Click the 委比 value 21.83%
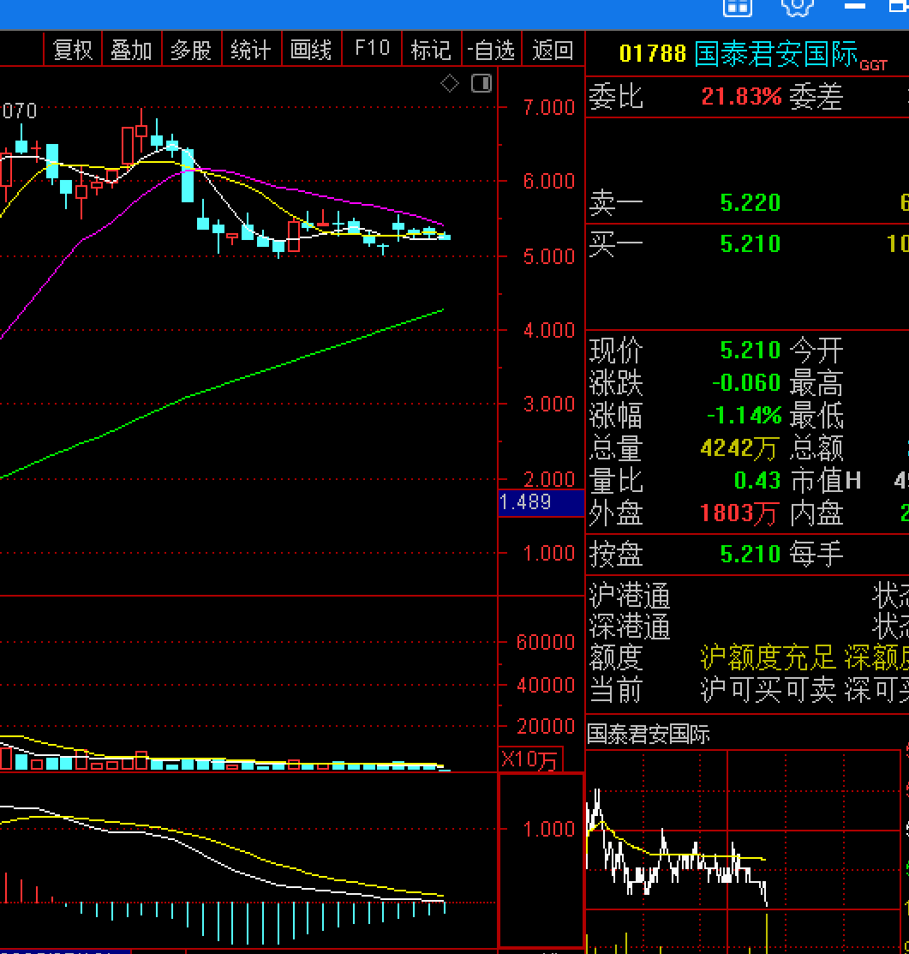Viewport: 909px width, 954px height. click(x=741, y=97)
